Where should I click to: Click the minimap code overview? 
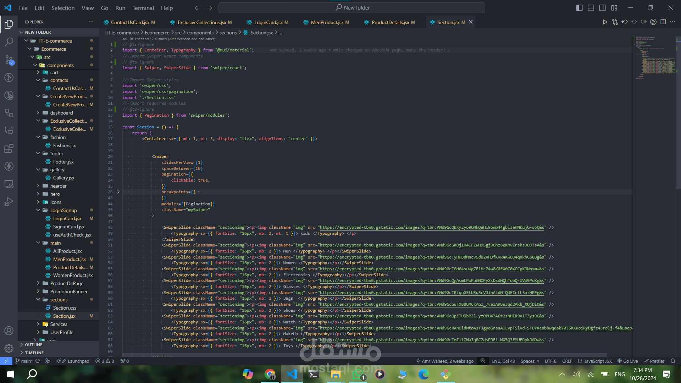(x=655, y=57)
